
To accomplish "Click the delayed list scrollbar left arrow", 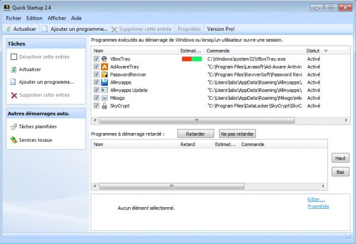I will (x=95, y=186).
